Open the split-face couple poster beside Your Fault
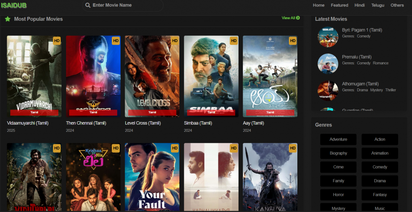Image resolution: width=412 pixels, height=212 pixels. pos(211,177)
